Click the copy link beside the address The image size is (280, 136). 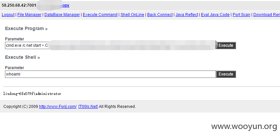[65, 5]
